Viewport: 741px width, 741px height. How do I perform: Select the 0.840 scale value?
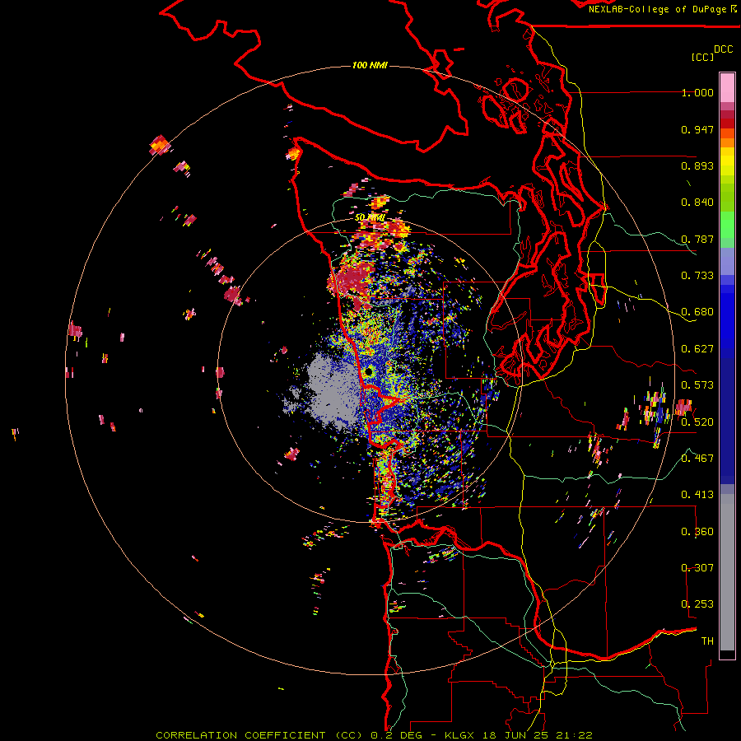click(697, 203)
